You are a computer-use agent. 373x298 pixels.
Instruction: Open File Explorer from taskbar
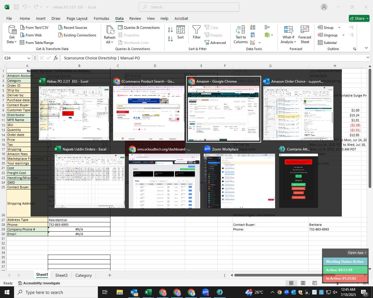119,292
